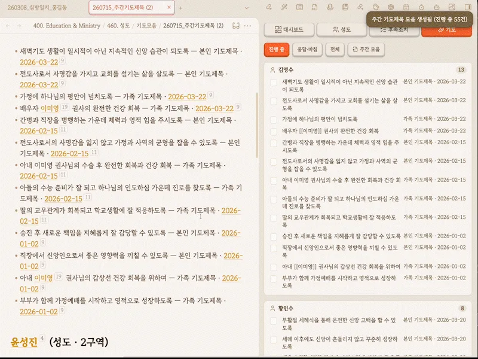478x359 pixels.
Task: Check the 새벽기도 생활이 일시적이 아닌 prayer item
Action: coord(274,83)
